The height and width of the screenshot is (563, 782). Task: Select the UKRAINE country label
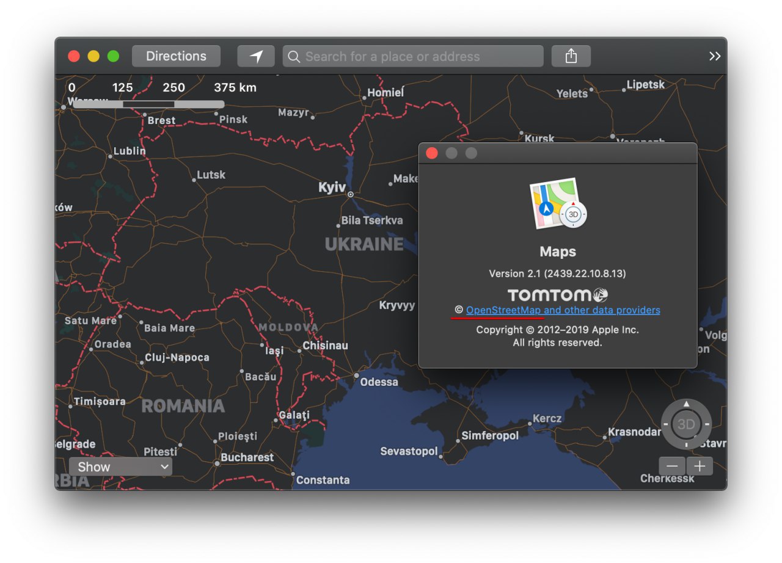click(364, 245)
